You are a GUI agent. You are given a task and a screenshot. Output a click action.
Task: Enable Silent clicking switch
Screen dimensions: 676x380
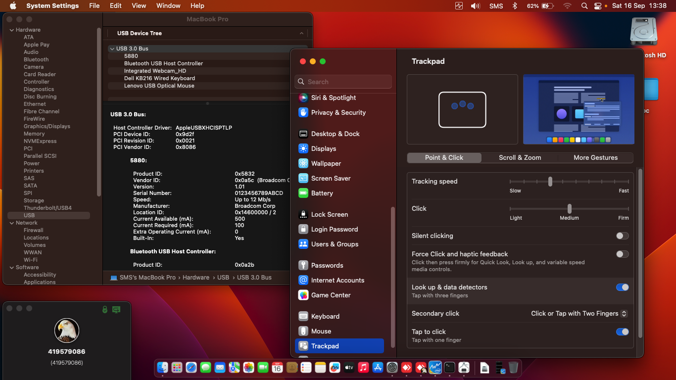622,236
